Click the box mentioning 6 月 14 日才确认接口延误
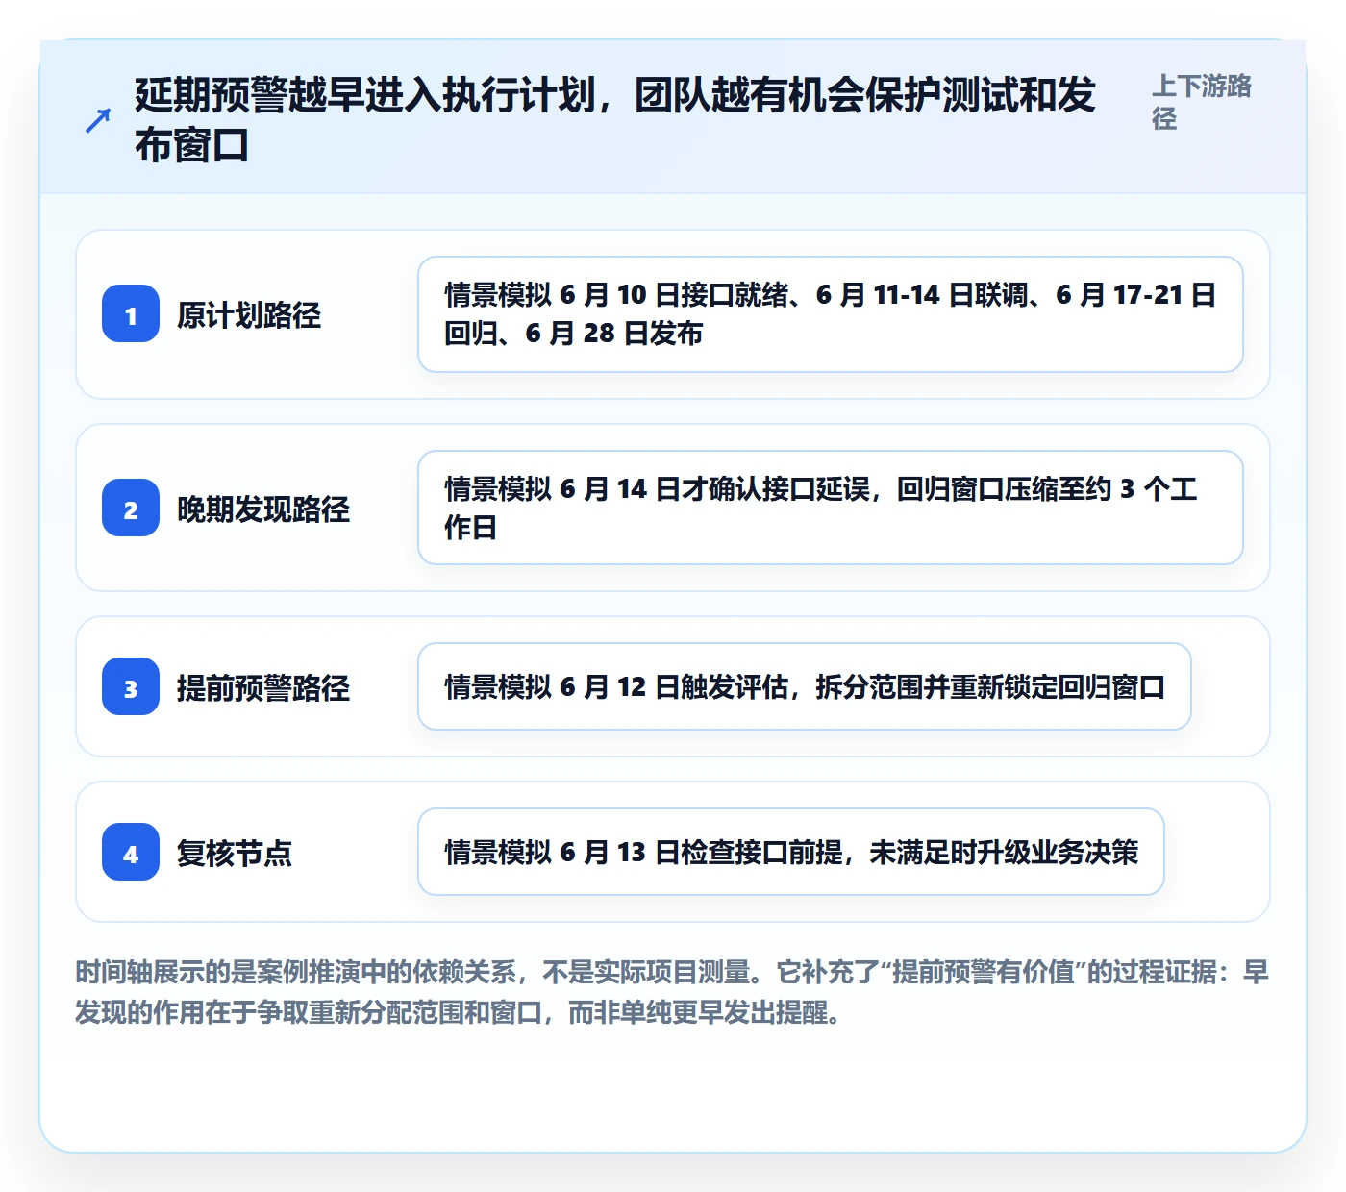This screenshot has height=1192, width=1346. [x=831, y=508]
